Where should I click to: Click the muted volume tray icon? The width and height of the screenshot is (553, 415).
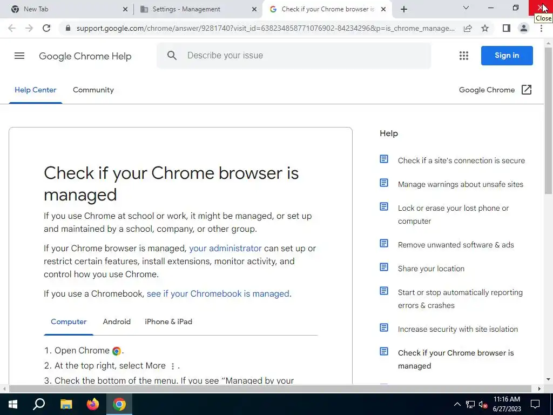pos(483,404)
